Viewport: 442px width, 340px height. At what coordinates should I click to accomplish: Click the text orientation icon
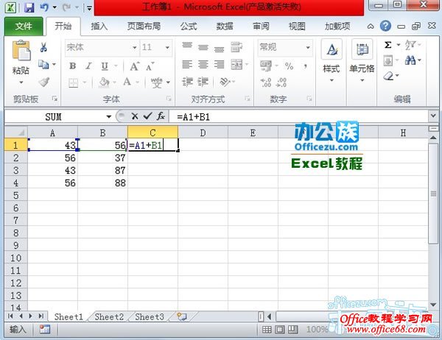point(225,82)
